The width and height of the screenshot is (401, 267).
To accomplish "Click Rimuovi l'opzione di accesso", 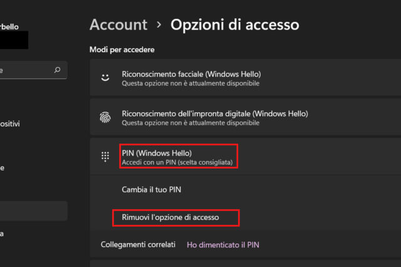I will (175, 217).
